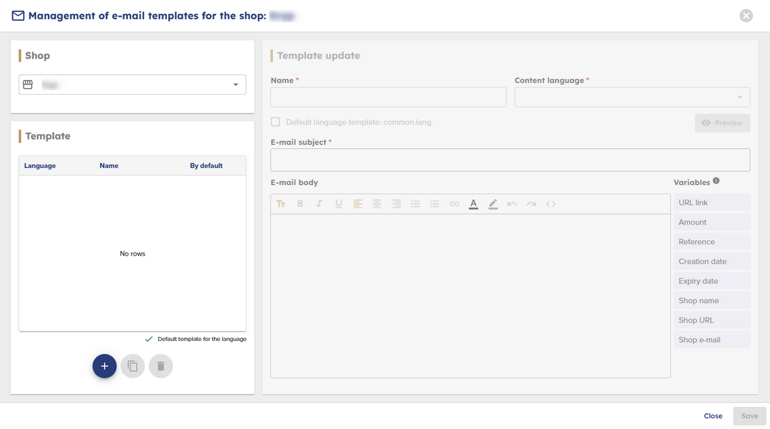This screenshot has height=429, width=770.
Task: Insert the Amount variable
Action: pyautogui.click(x=711, y=222)
